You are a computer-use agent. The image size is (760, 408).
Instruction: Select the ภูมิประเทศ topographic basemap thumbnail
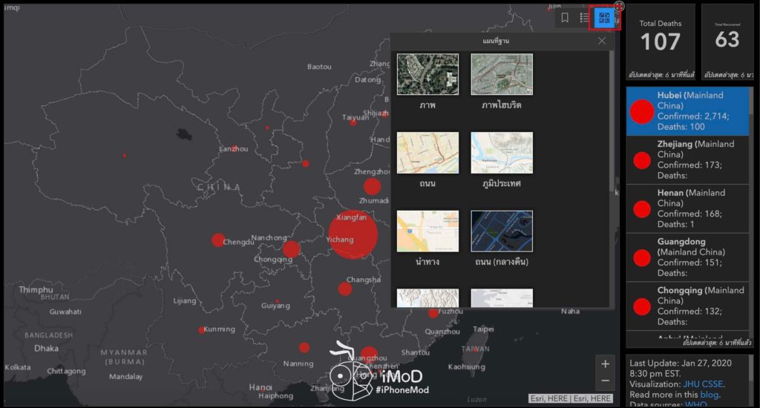tap(502, 153)
